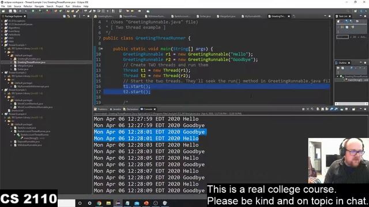Select the Problems tab in bottom panel
The width and height of the screenshot is (369, 207).
101,109
